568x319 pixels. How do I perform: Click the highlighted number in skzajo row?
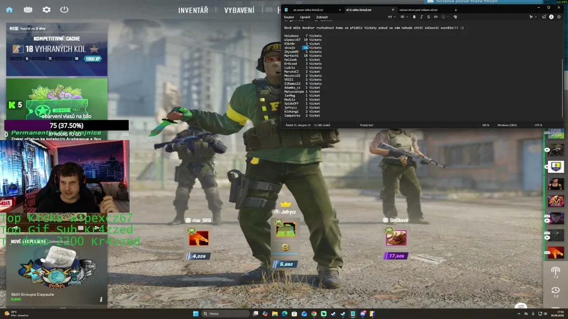click(x=306, y=47)
